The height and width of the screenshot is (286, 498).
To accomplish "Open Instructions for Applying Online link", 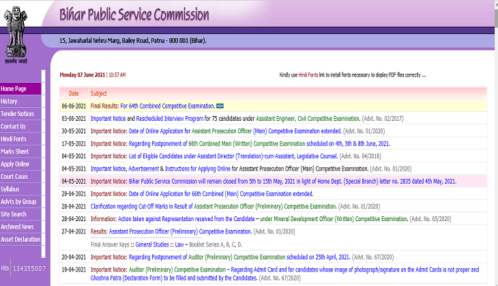I will click(198, 169).
